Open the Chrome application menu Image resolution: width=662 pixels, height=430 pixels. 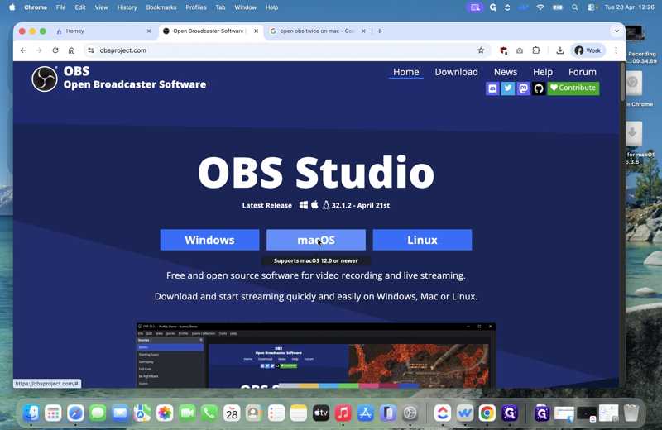click(36, 7)
